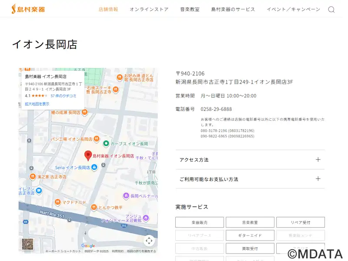Click the 拡大地図を表示 link
The image size is (348, 261).
(37, 104)
